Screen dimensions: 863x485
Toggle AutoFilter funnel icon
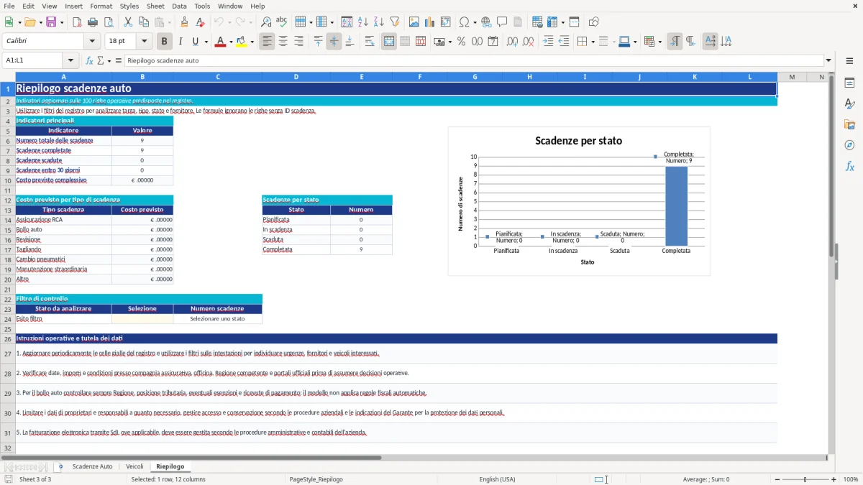394,22
